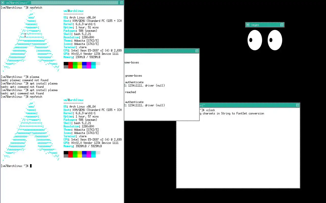The image size is (326, 203).
Task: Click the iconify button of the vm7@archlinux xterm
Action: click(2, 3)
